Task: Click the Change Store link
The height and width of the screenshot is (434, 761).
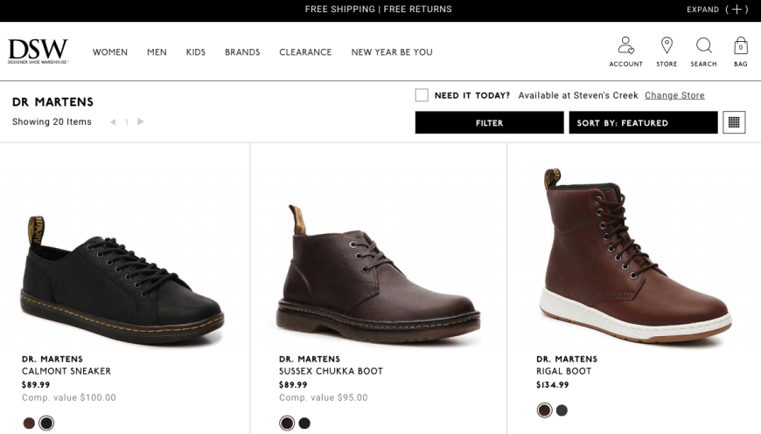Action: tap(674, 95)
